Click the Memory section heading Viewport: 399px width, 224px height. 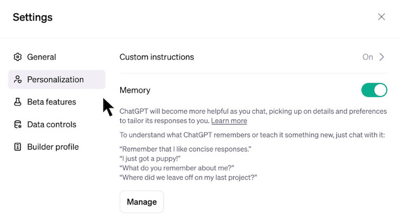click(135, 91)
